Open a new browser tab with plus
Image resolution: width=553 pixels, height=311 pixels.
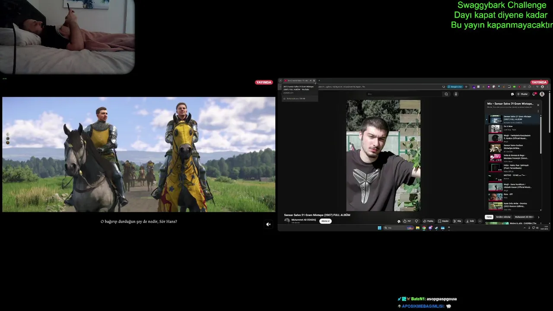[319, 81]
